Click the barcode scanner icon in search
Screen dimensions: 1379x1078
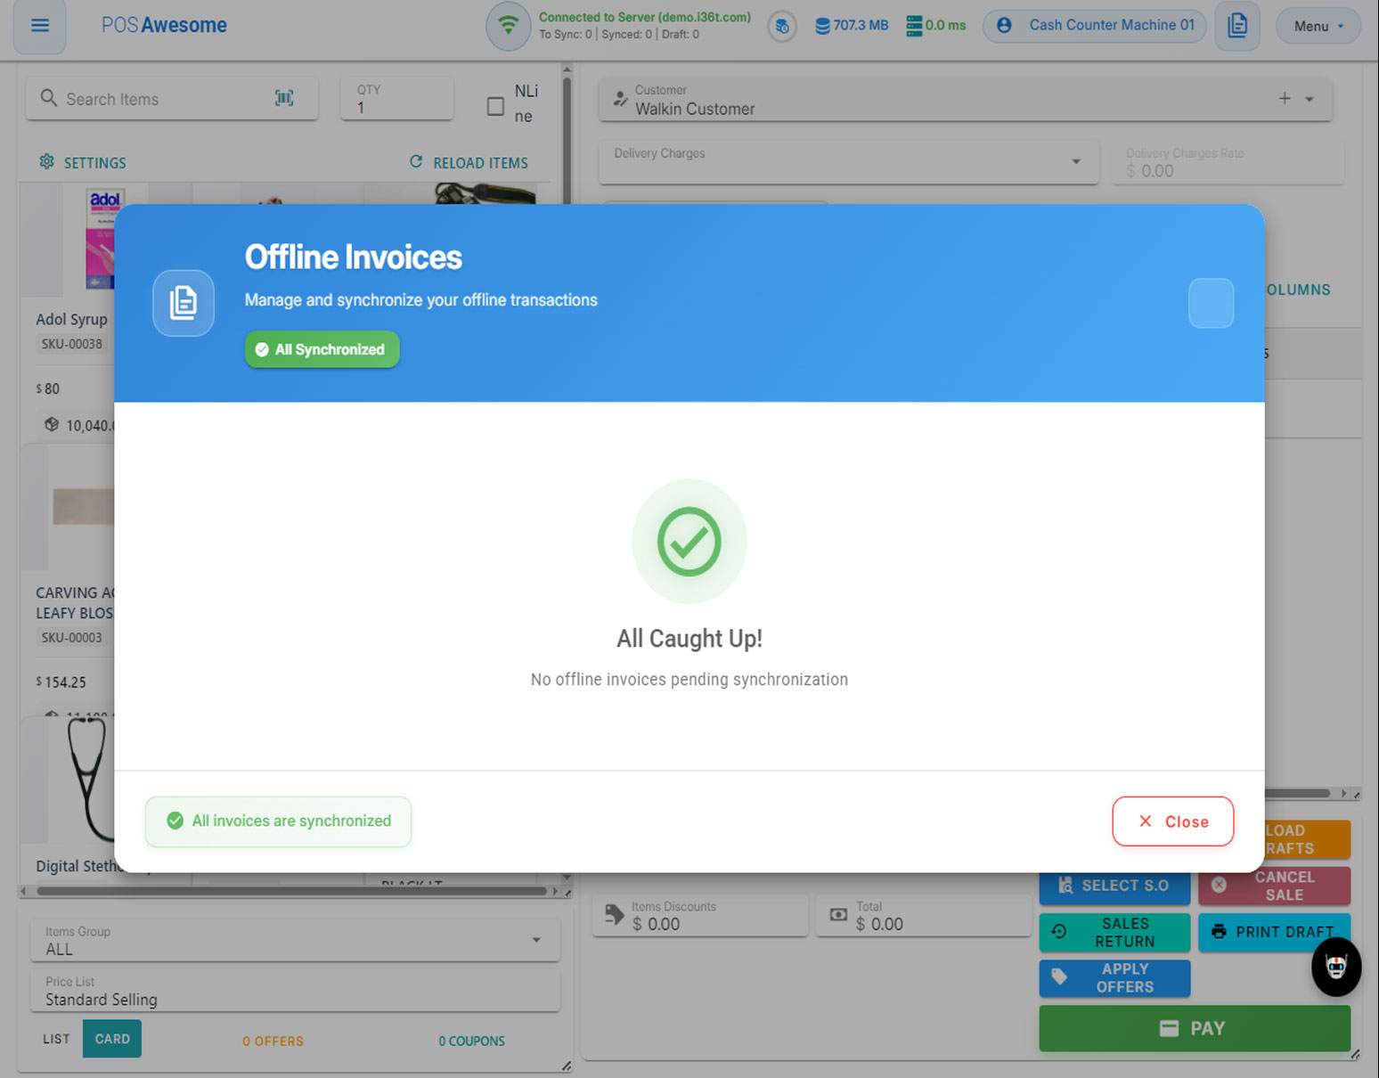point(284,98)
